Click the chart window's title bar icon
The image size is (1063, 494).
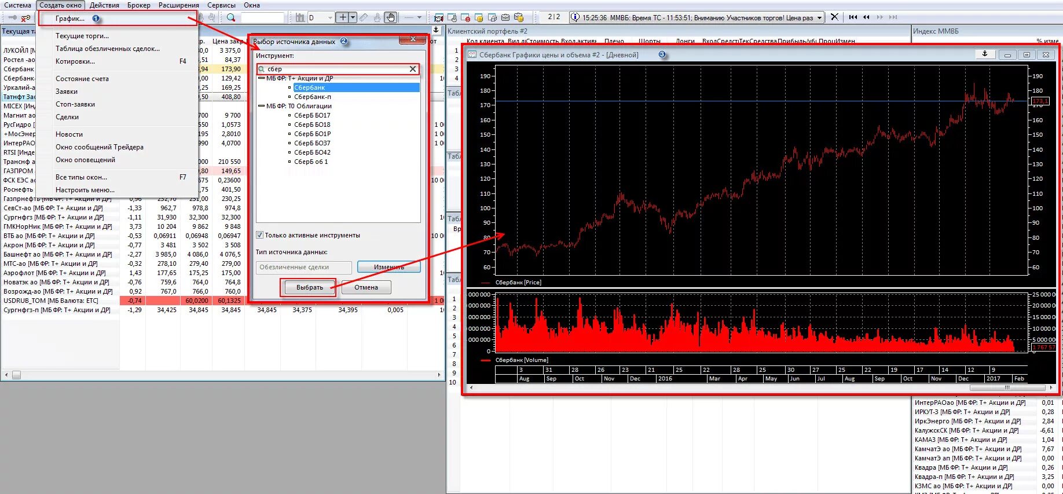coord(472,55)
